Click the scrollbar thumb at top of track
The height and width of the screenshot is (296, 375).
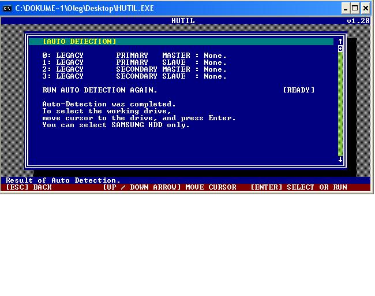pyautogui.click(x=340, y=49)
